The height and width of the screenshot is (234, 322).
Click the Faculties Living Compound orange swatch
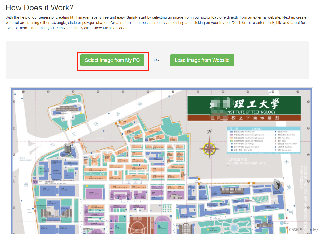point(231,138)
